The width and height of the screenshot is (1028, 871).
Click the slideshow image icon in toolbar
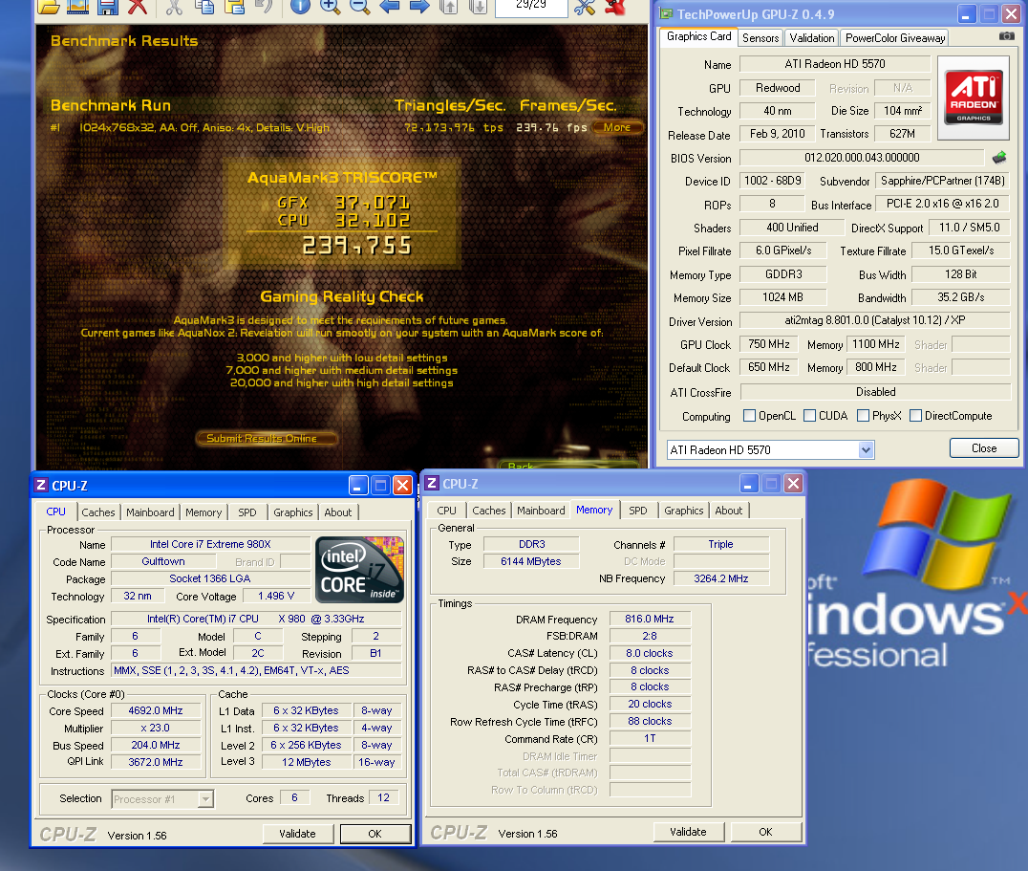coord(78,7)
